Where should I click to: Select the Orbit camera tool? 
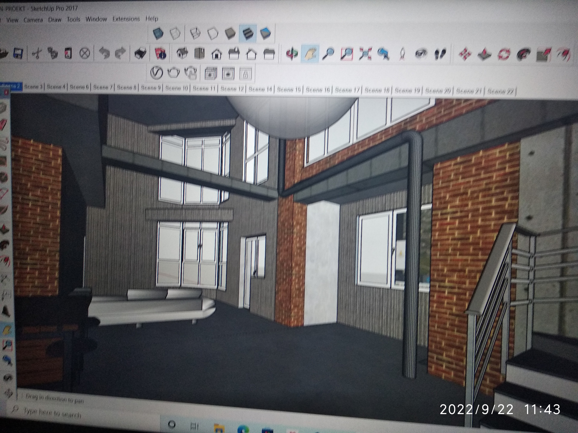coord(291,54)
